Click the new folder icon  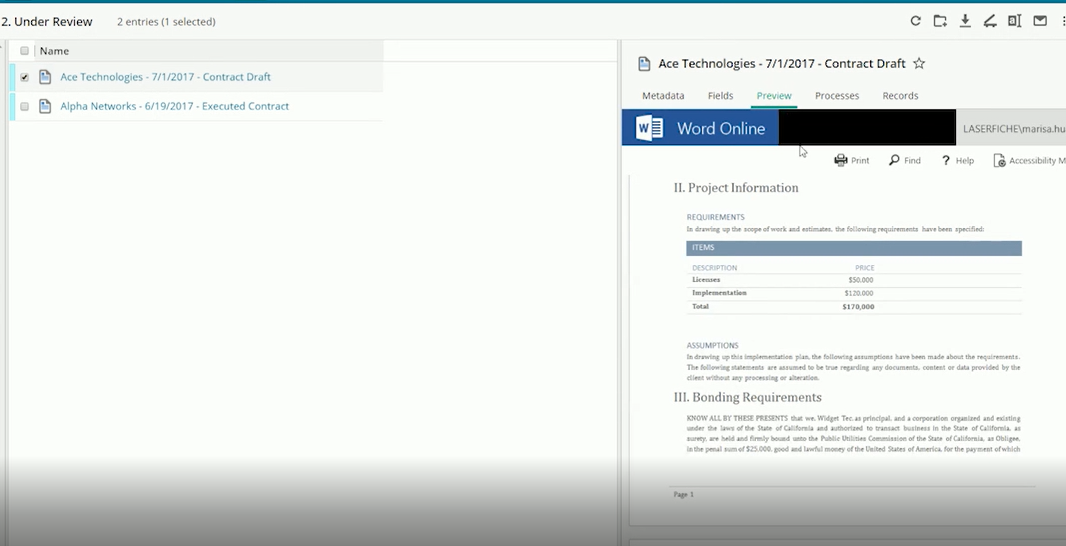coord(940,21)
